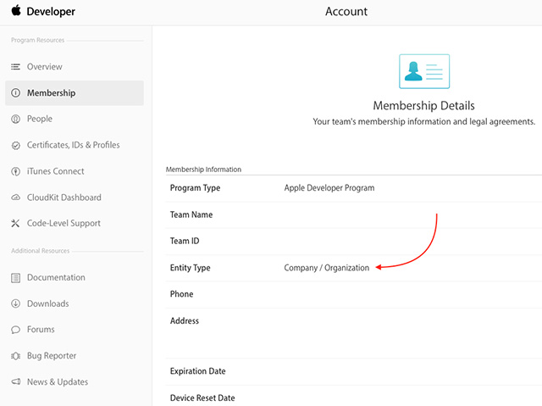Click the Certificates checkmark badge icon
Viewport: 542px width, 406px height.
tap(15, 145)
